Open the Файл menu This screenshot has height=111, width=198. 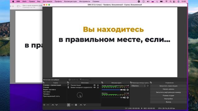[24, 2]
